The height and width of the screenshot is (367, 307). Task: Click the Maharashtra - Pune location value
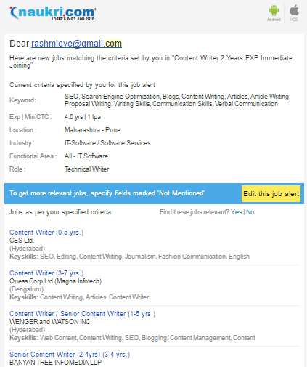click(x=92, y=130)
